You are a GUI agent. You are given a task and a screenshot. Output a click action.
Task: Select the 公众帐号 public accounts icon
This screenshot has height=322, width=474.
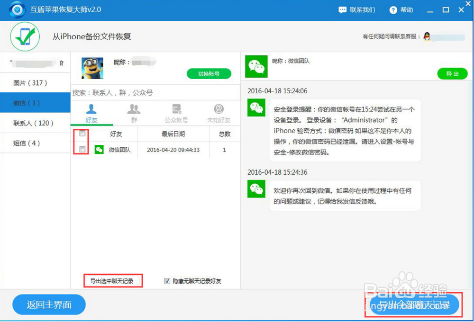coord(176,109)
